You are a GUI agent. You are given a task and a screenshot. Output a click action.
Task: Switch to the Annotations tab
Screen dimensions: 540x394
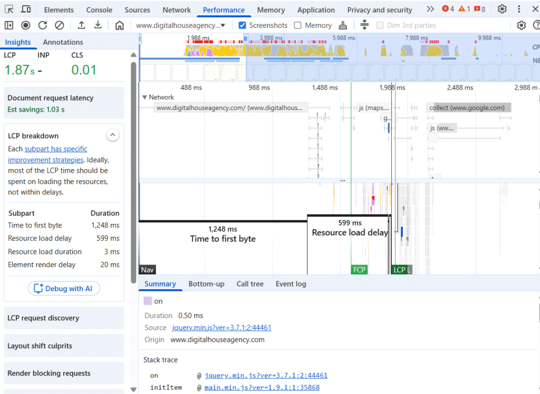[63, 42]
